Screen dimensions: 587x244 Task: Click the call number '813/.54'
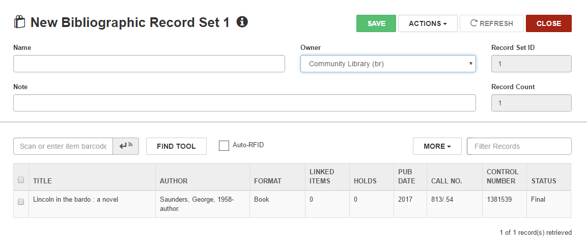[442, 199]
